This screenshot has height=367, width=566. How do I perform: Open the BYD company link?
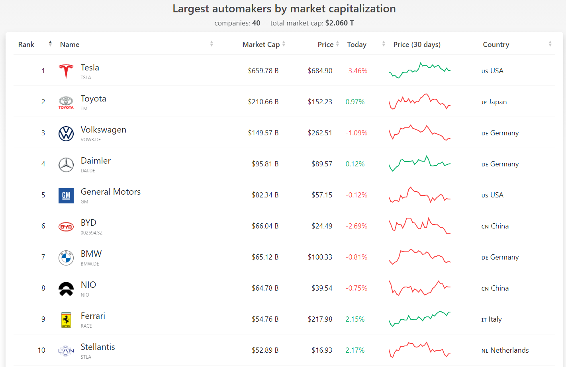tap(88, 223)
